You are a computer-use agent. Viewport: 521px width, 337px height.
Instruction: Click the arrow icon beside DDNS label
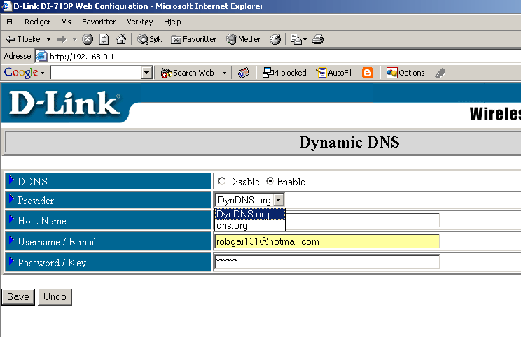11,180
